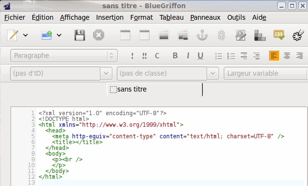Click the open file folder icon
Image resolution: width=308 pixels, height=186 pixels.
coord(47,35)
